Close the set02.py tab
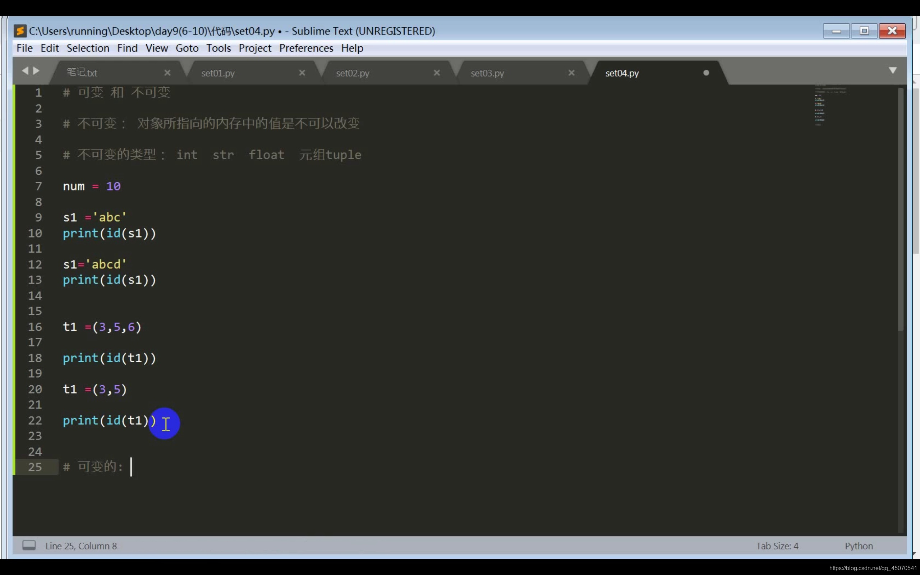The image size is (920, 575). [x=437, y=73]
